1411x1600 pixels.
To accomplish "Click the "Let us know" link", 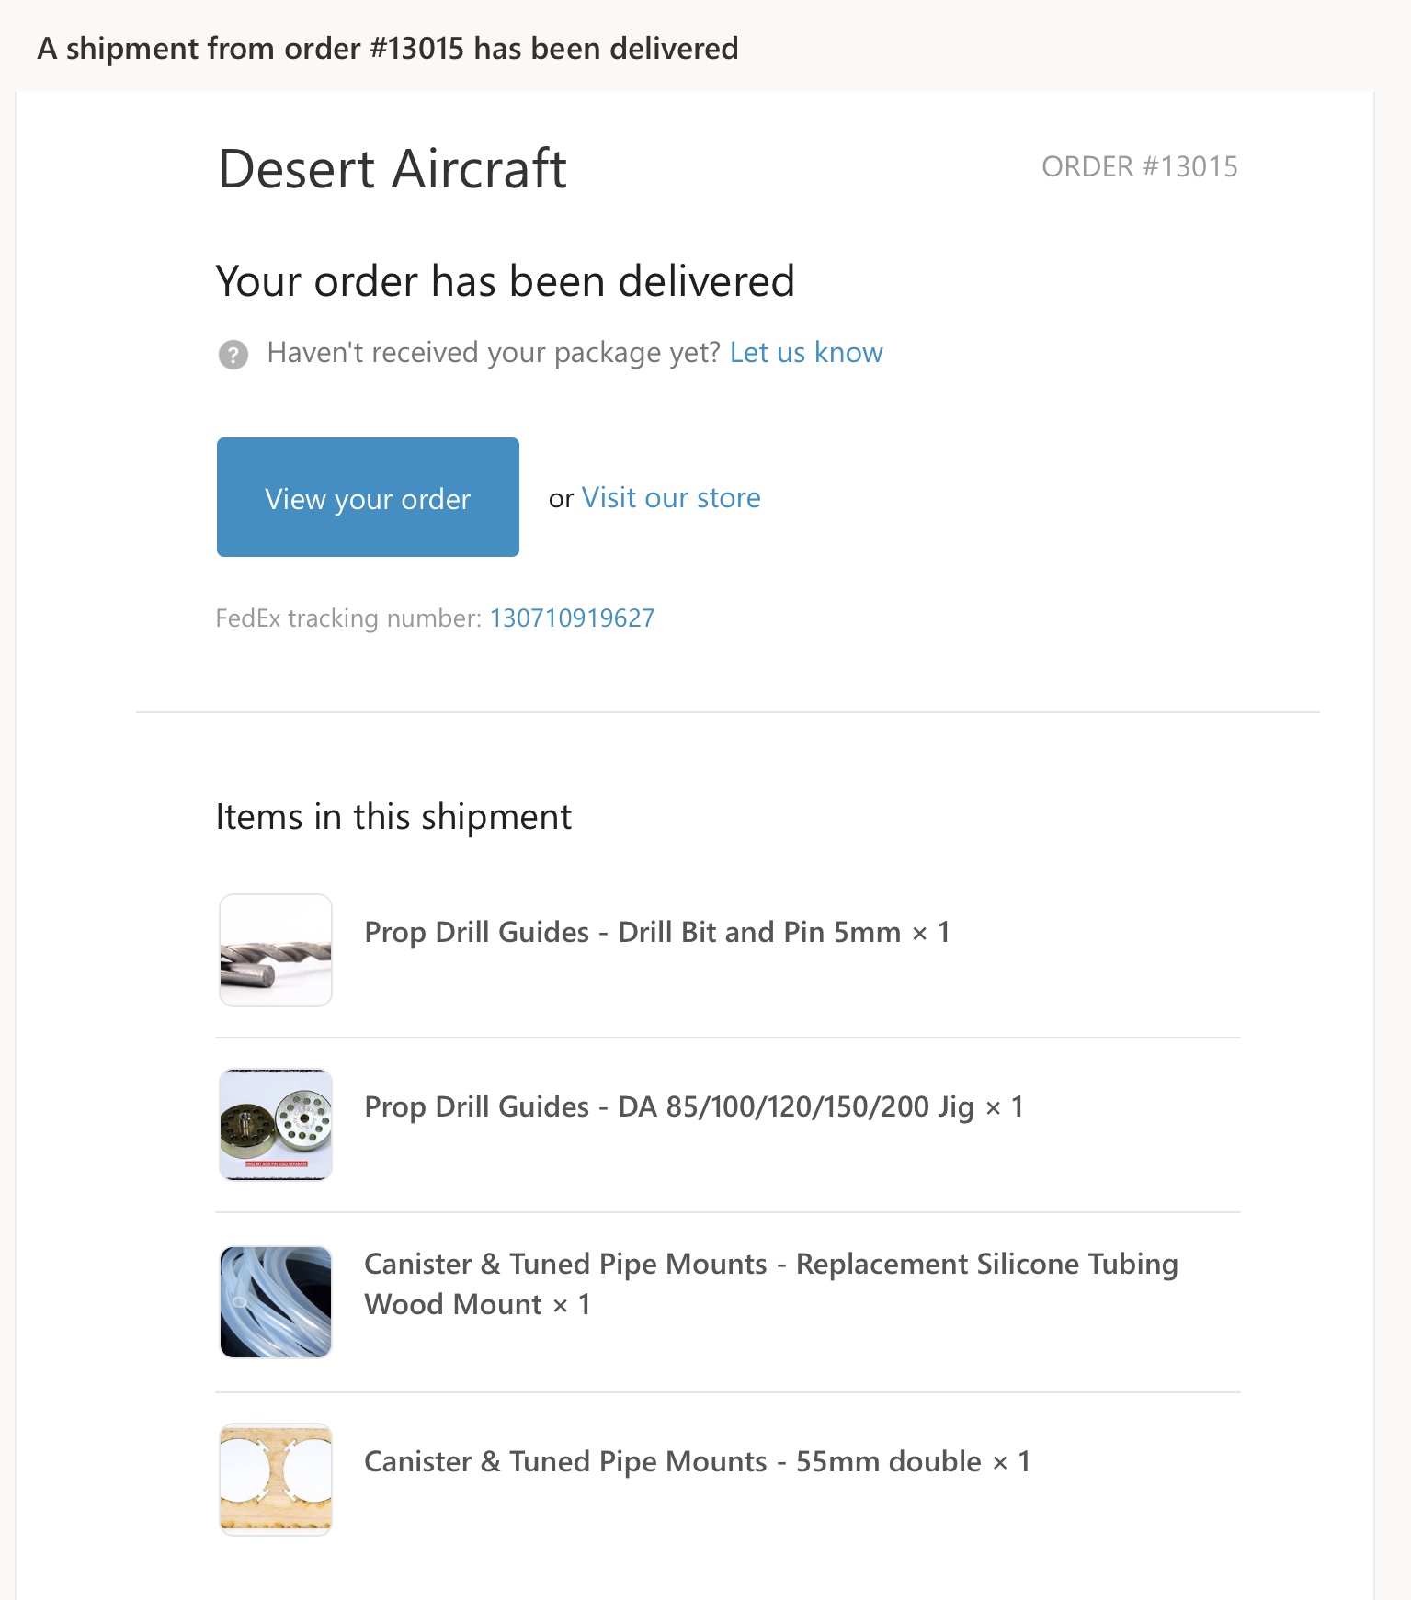I will (x=806, y=353).
